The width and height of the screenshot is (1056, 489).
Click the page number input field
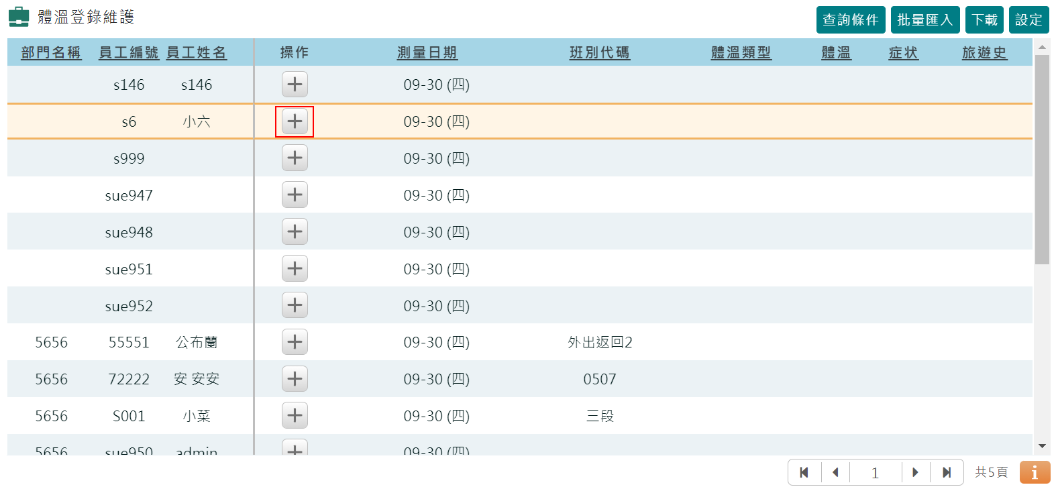875,473
